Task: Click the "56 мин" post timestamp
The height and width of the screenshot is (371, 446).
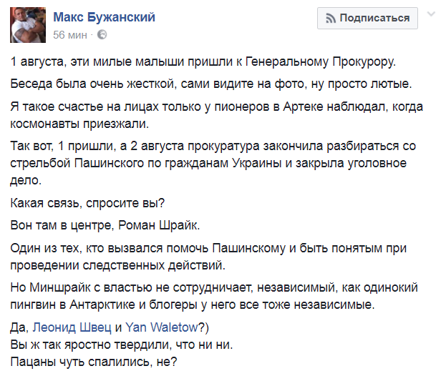Action: point(70,34)
